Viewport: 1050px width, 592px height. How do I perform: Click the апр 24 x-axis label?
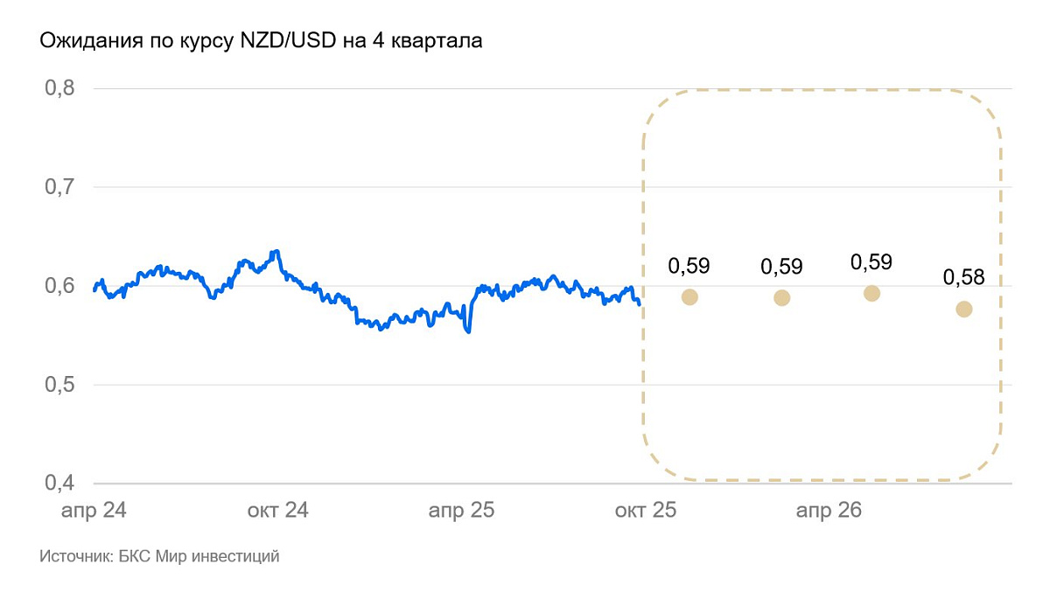click(94, 511)
